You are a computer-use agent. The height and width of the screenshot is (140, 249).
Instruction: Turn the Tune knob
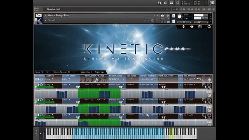[179, 16]
